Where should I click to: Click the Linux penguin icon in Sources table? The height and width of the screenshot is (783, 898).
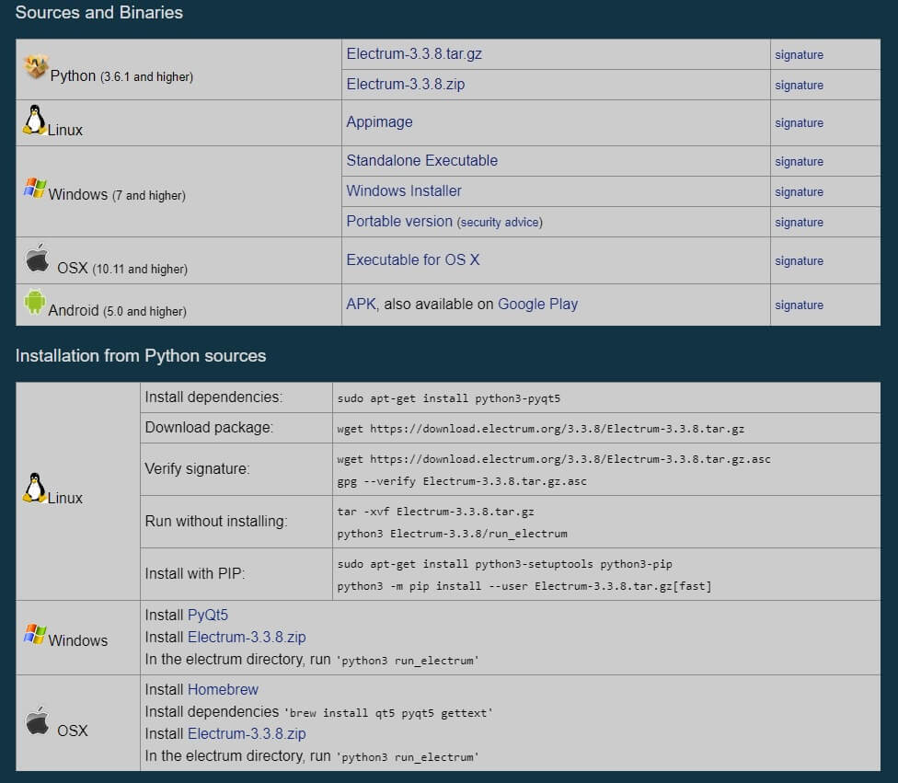(x=35, y=120)
